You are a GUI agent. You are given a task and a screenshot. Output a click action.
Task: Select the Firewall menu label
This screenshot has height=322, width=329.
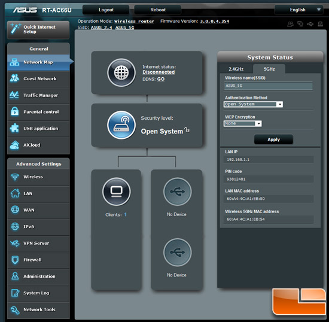point(32,260)
